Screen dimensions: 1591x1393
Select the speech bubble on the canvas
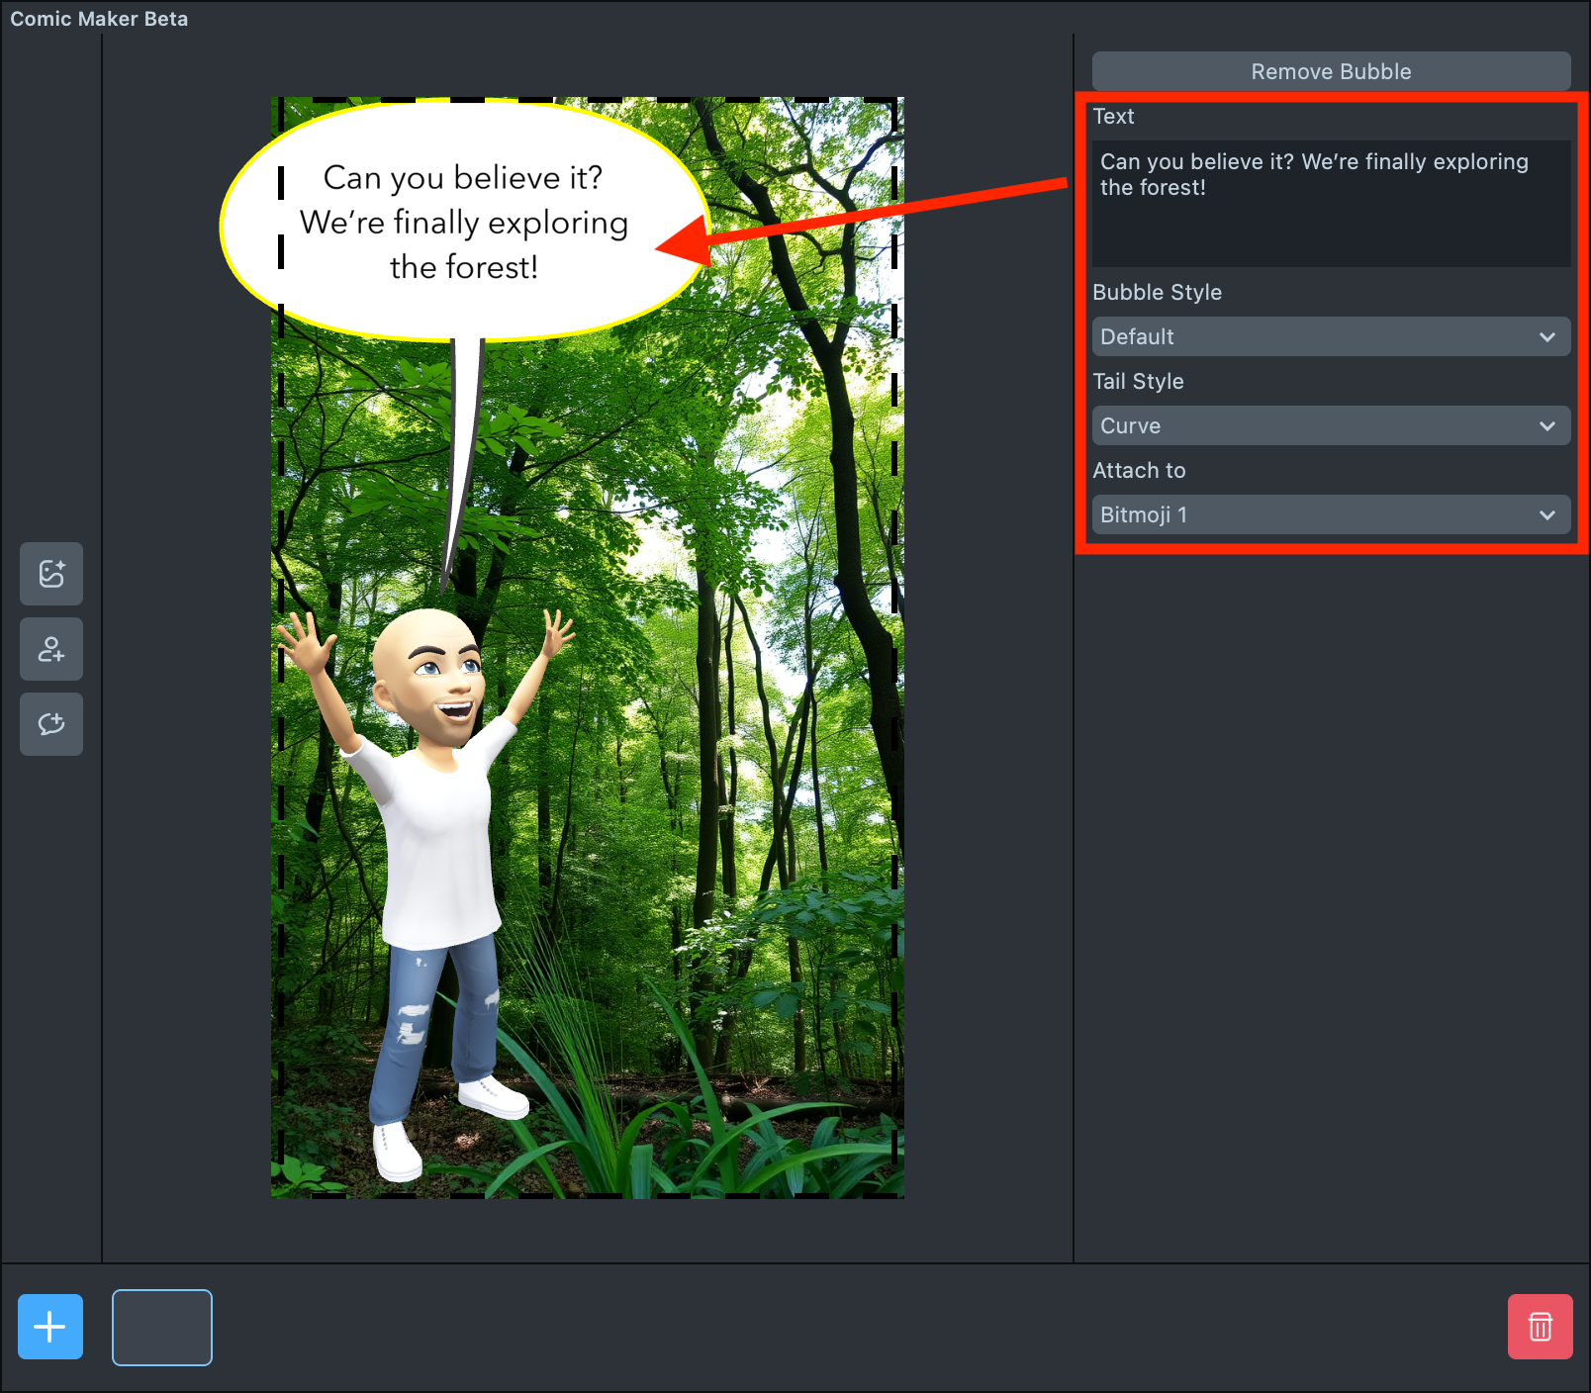tap(463, 223)
